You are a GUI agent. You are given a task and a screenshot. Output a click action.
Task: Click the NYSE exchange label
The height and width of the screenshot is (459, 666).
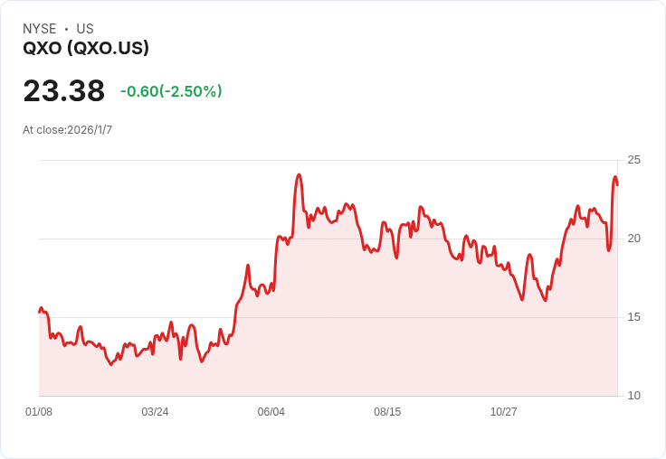[40, 29]
